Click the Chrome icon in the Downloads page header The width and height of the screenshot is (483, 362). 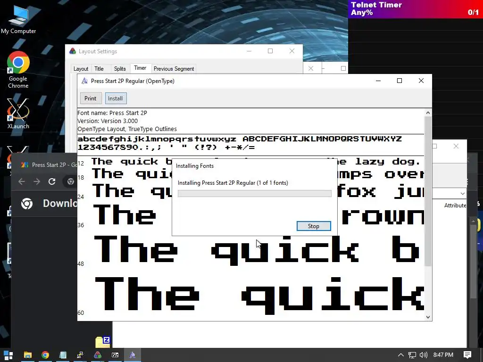click(x=27, y=204)
